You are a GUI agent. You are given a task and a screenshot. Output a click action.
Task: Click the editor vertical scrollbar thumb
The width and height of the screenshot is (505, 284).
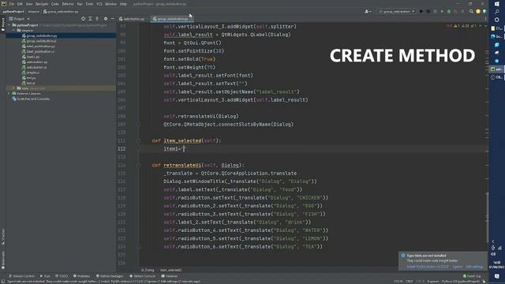point(487,218)
